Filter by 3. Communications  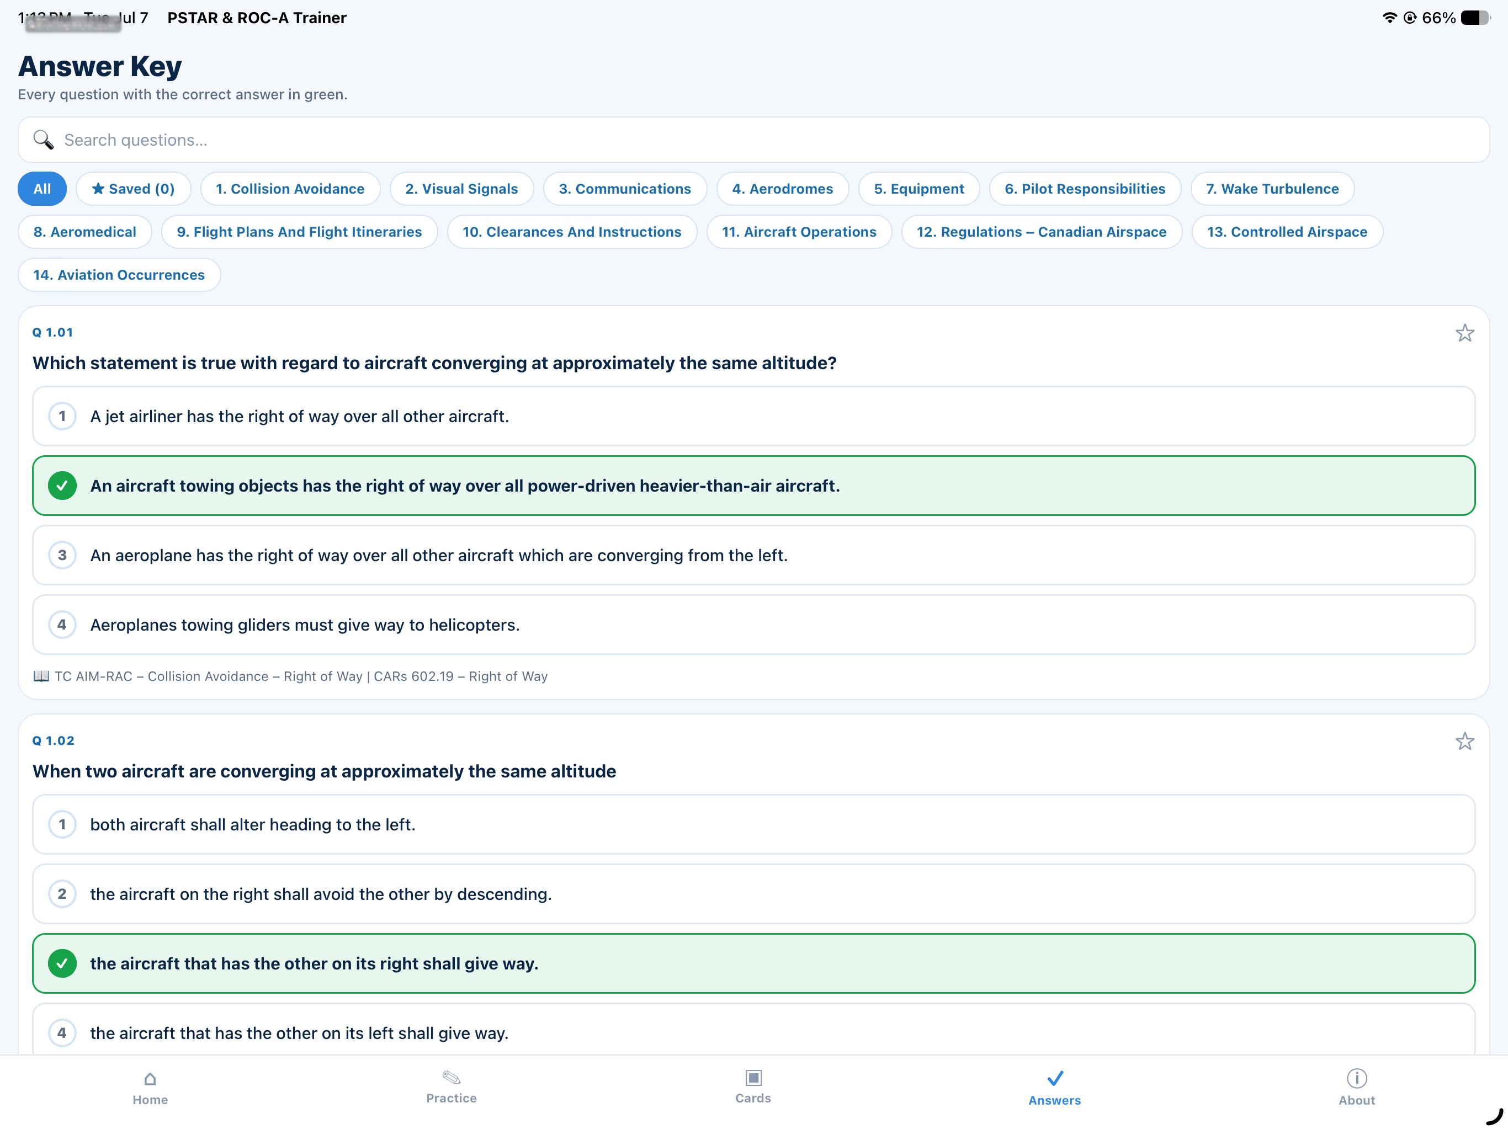625,189
